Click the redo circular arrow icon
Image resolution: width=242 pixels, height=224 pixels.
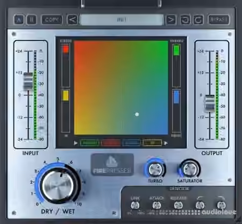pos(198,20)
